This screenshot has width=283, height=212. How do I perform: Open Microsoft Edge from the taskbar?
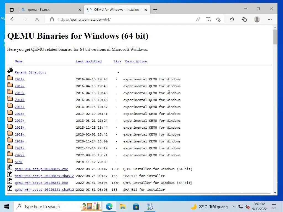pos(109,206)
